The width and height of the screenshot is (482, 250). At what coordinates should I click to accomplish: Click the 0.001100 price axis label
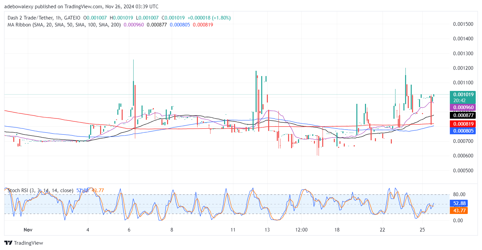click(x=464, y=83)
